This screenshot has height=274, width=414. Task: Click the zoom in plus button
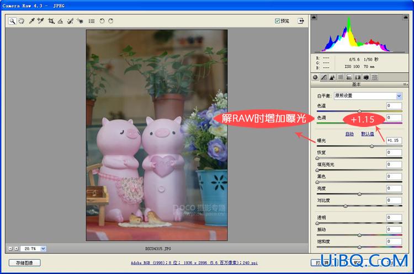coord(17,249)
